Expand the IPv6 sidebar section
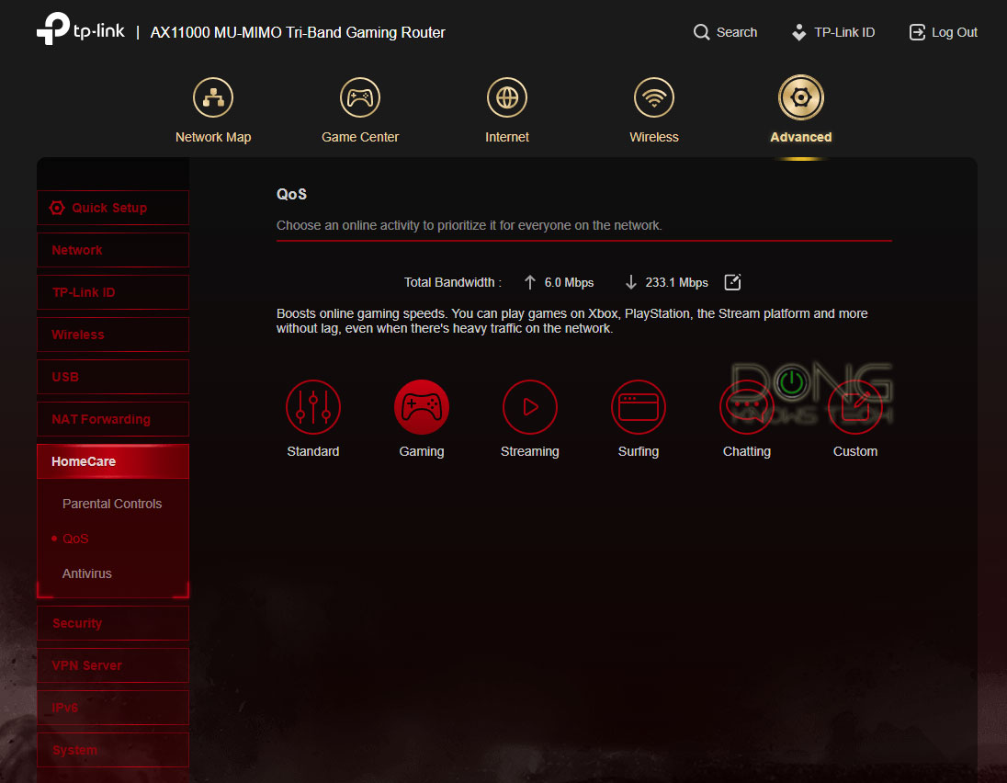Image resolution: width=1007 pixels, height=783 pixels. click(x=113, y=708)
